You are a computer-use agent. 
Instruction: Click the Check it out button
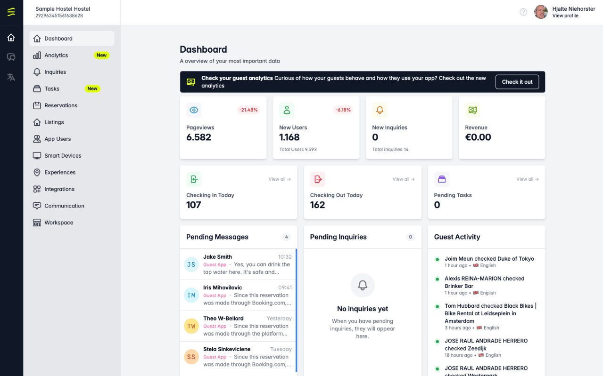pyautogui.click(x=517, y=82)
